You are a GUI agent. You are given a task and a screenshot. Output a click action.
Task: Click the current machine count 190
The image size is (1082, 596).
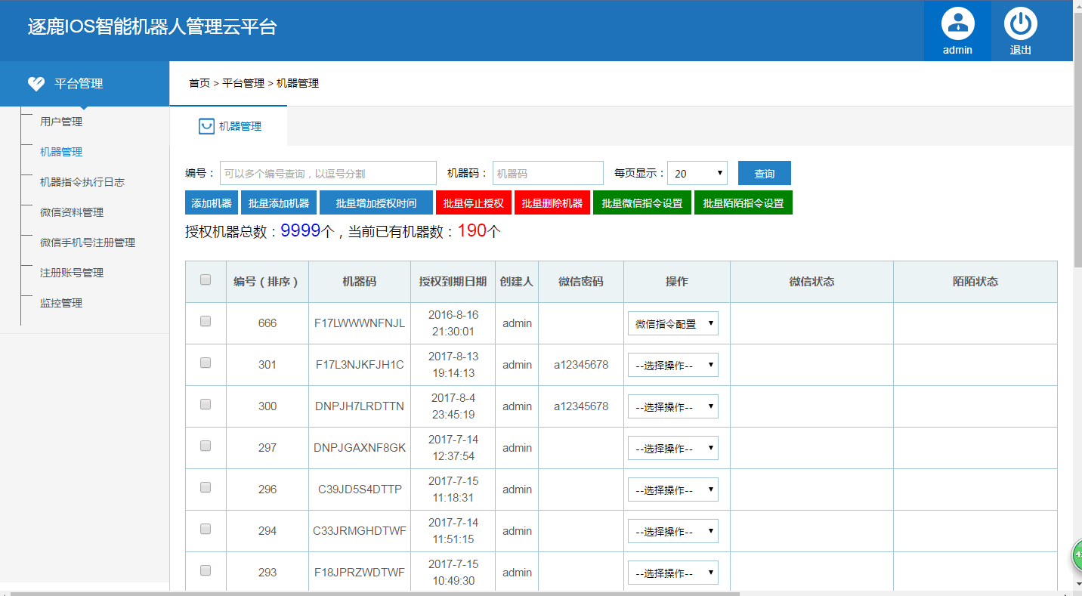[472, 230]
